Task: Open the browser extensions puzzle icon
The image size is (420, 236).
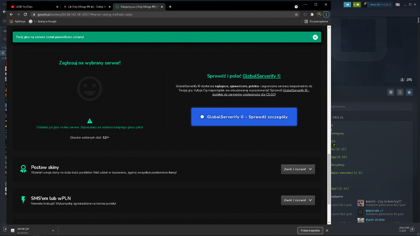Action: point(312,14)
